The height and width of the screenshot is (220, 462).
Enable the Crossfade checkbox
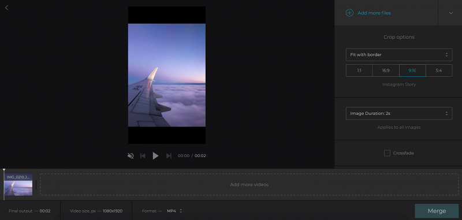387,153
